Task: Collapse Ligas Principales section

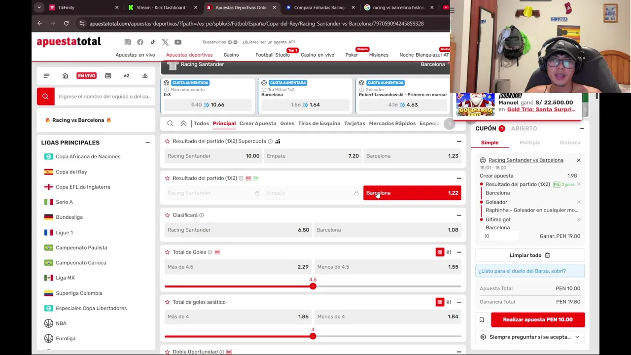Action: click(x=147, y=142)
